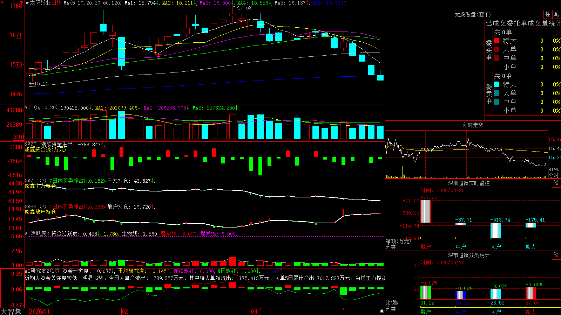Switch order view to 笔 tick mode
This screenshot has width=561, height=315.
(556, 14)
